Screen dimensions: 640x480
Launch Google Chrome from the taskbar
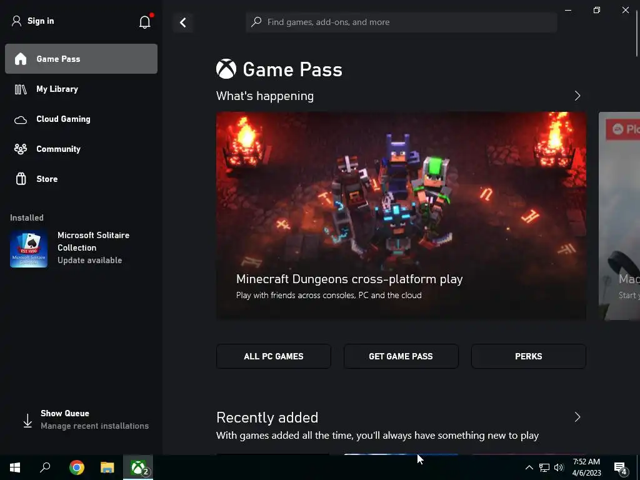pos(77,467)
